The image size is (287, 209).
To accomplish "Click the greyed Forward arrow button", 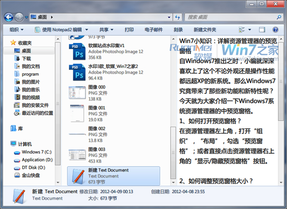I will [x=19, y=17].
